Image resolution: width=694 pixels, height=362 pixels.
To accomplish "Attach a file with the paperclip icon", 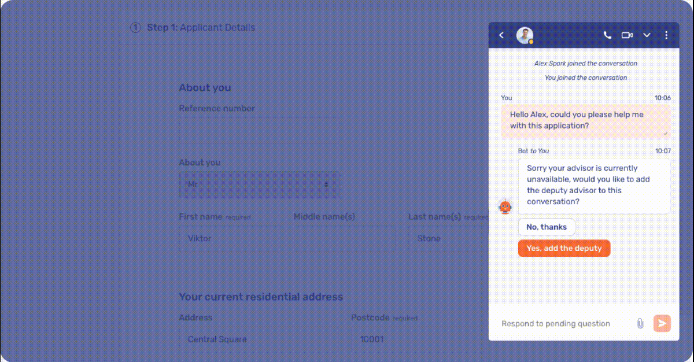I will pos(640,323).
